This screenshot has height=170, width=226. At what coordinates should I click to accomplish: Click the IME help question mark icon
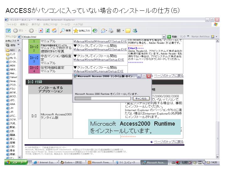[x=195, y=163]
